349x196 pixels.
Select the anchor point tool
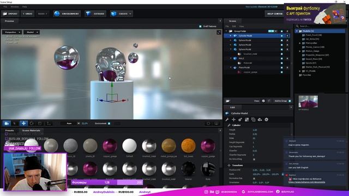point(49,124)
